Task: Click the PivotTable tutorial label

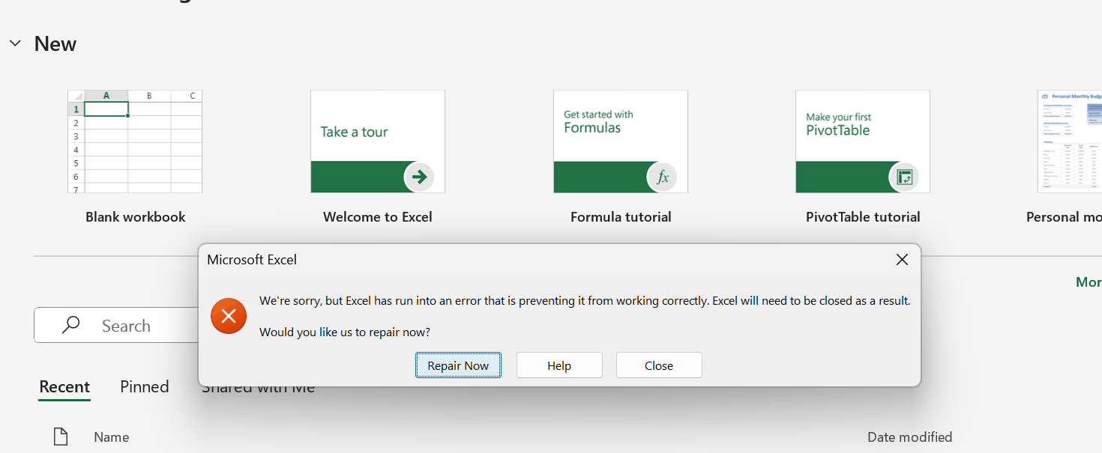Action: (863, 217)
